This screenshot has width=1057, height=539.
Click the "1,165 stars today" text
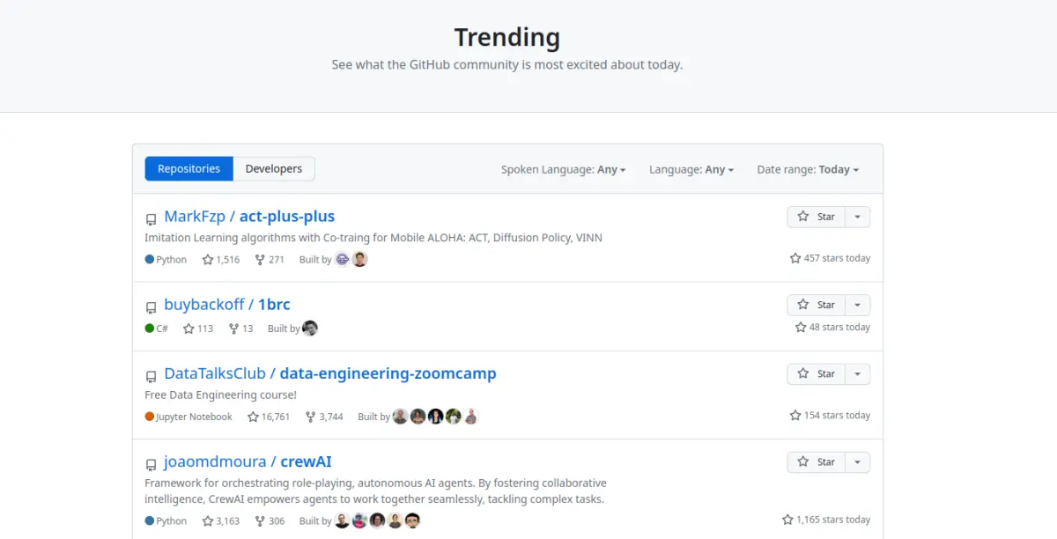click(826, 519)
